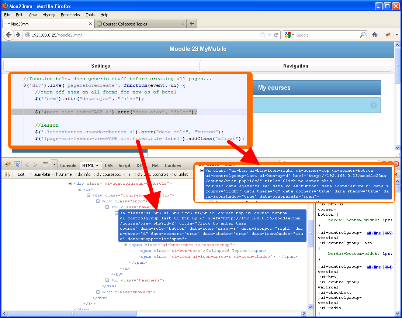This screenshot has height=318, width=402.
Task: Open the History menu
Action: pos(49,15)
